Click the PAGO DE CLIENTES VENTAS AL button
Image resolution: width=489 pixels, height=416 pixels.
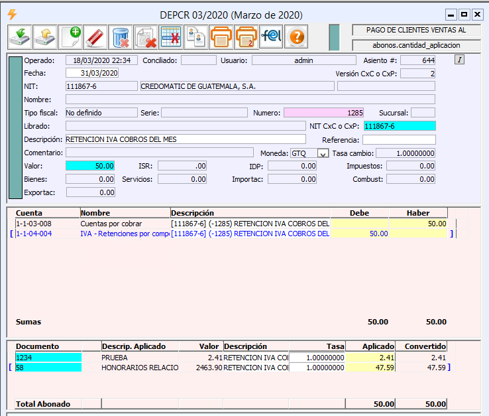click(x=416, y=31)
